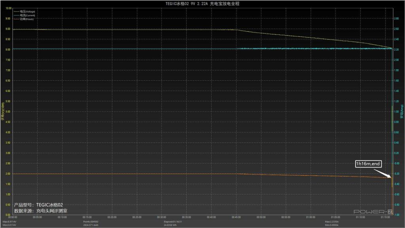Click the "00:55:00" time axis label
The image size is (405, 228).
click(286, 217)
